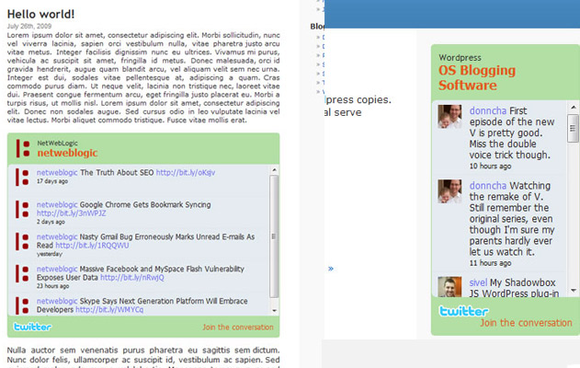Click the 10 hours ago timestamp
The width and height of the screenshot is (580, 368).
click(491, 166)
